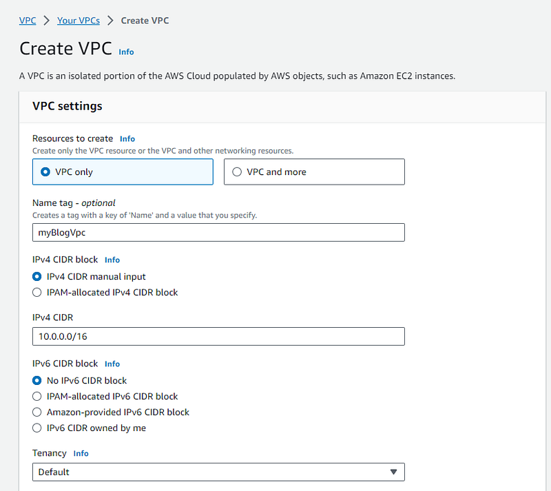The width and height of the screenshot is (551, 491).
Task: Open Info link for Tenancy
Action: pyautogui.click(x=81, y=454)
